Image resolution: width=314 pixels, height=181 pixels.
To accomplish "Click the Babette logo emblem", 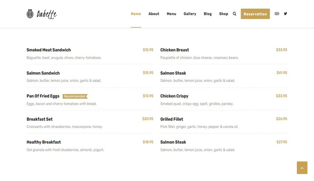I will pos(30,14).
